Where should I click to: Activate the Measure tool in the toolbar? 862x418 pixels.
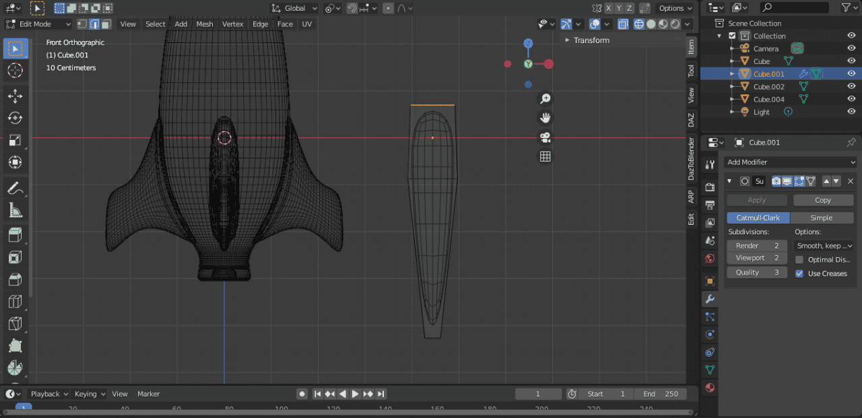(15, 211)
